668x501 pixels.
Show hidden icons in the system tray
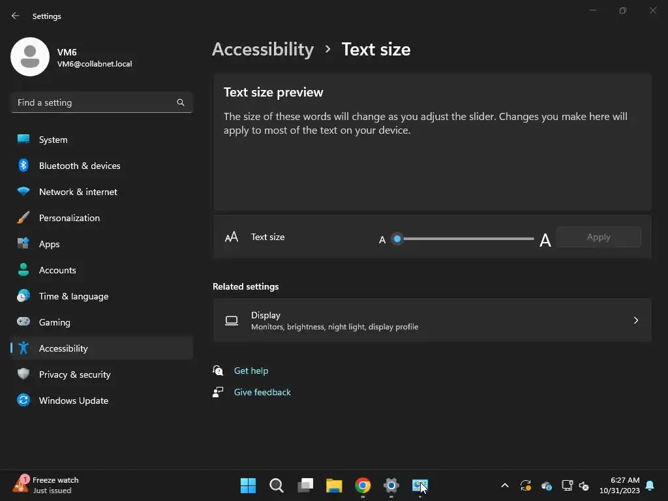[505, 485]
